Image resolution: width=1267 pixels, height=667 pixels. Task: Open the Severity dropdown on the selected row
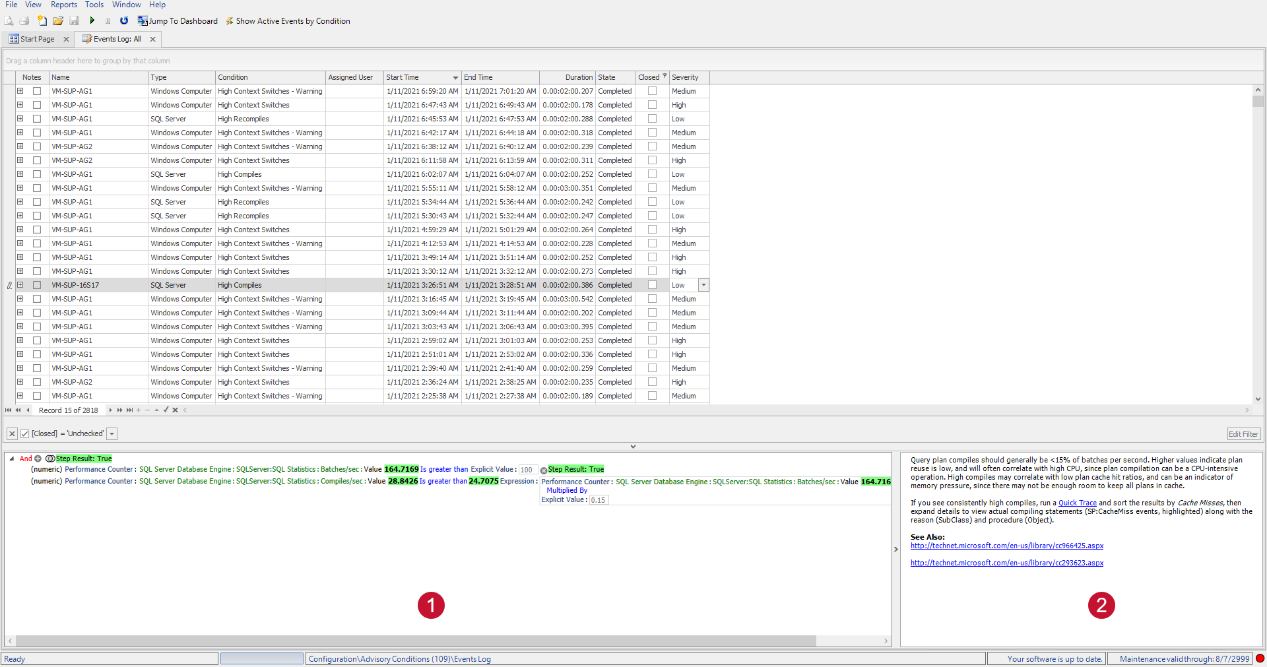(703, 284)
